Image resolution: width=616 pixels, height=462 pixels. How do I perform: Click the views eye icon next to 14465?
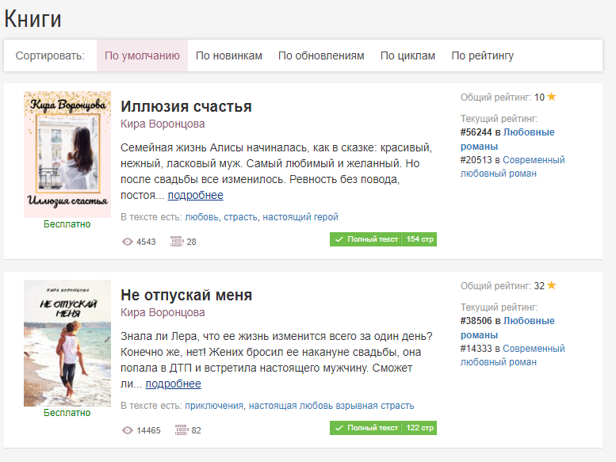pyautogui.click(x=127, y=430)
